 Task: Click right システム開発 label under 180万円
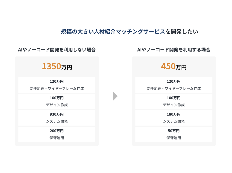pyautogui.click(x=174, y=121)
